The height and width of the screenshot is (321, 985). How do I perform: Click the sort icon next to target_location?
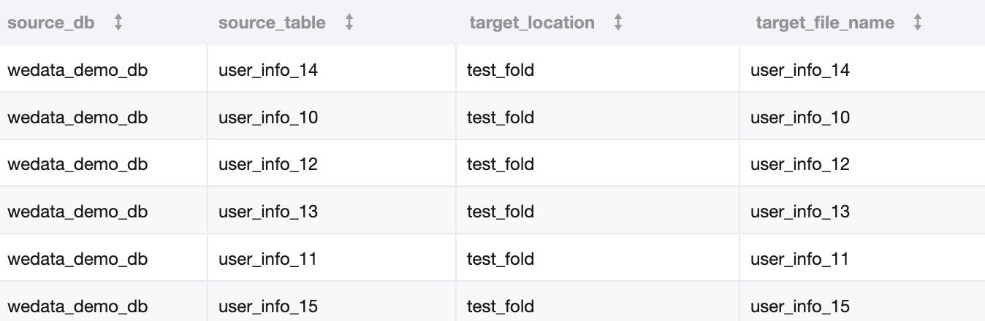coord(618,23)
